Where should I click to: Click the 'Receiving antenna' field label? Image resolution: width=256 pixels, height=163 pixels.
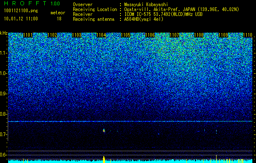click(94, 19)
